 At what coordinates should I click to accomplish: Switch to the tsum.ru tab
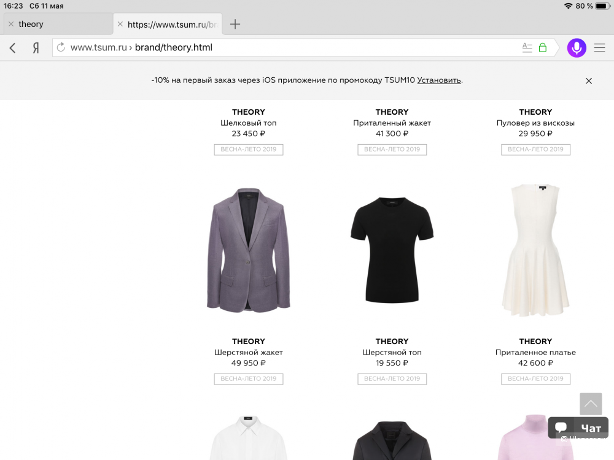(x=168, y=25)
